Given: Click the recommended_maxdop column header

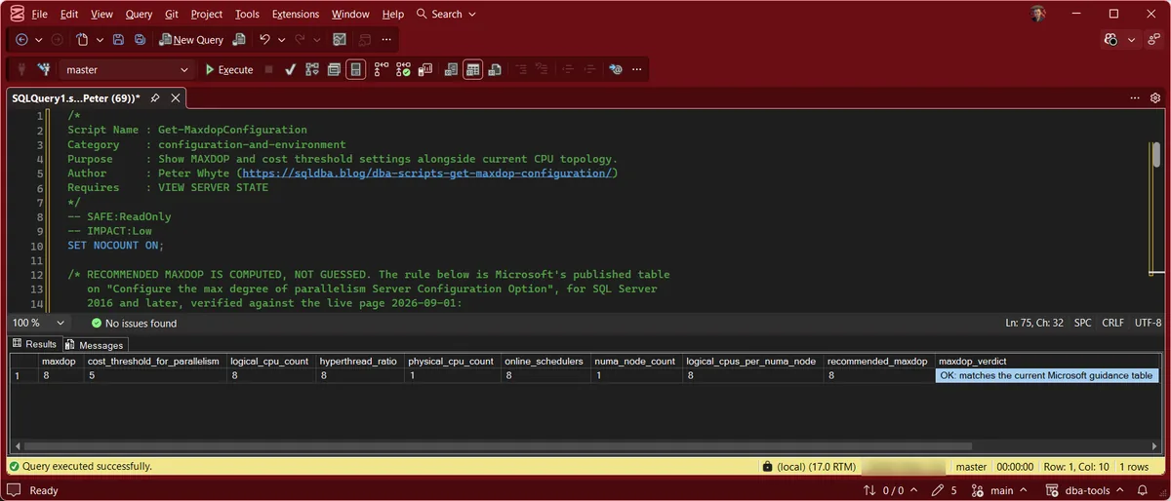Looking at the screenshot, I should pos(877,361).
